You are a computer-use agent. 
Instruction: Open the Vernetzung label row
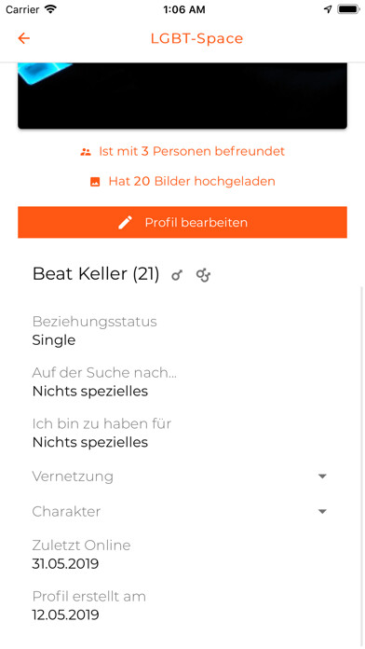180,476
